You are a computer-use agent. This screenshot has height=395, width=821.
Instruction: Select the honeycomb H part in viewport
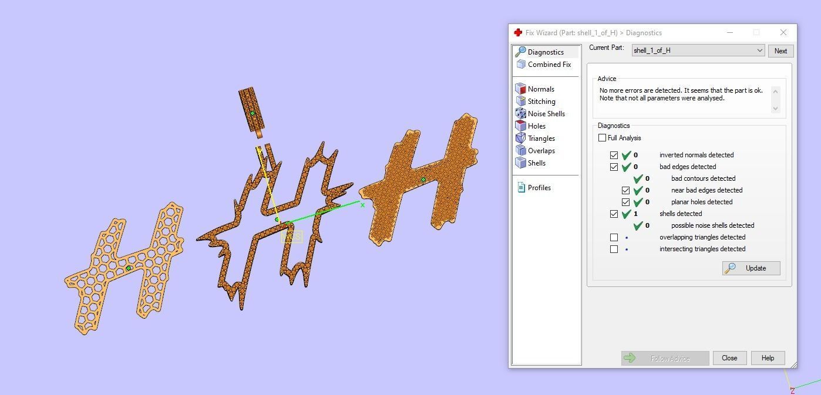pos(123,269)
